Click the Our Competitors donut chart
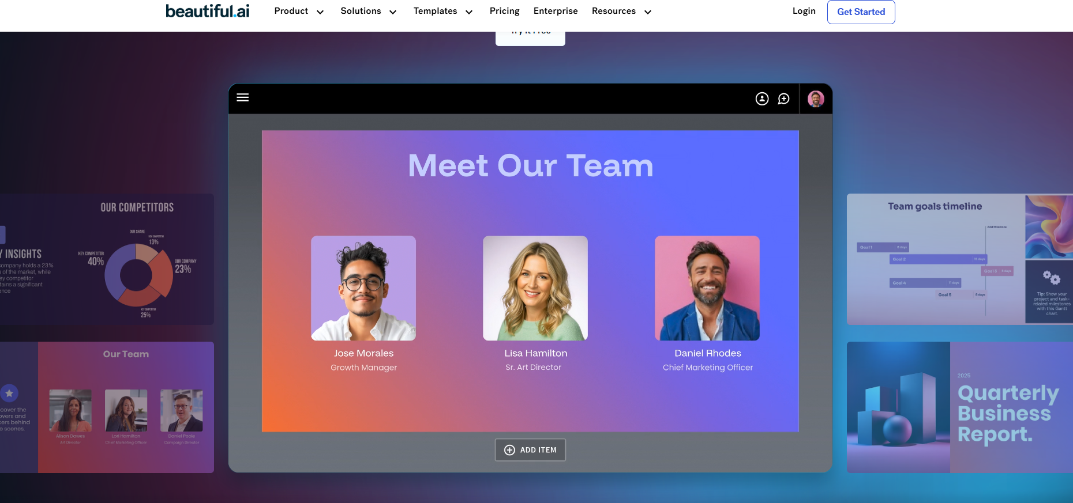This screenshot has height=503, width=1073. click(138, 275)
